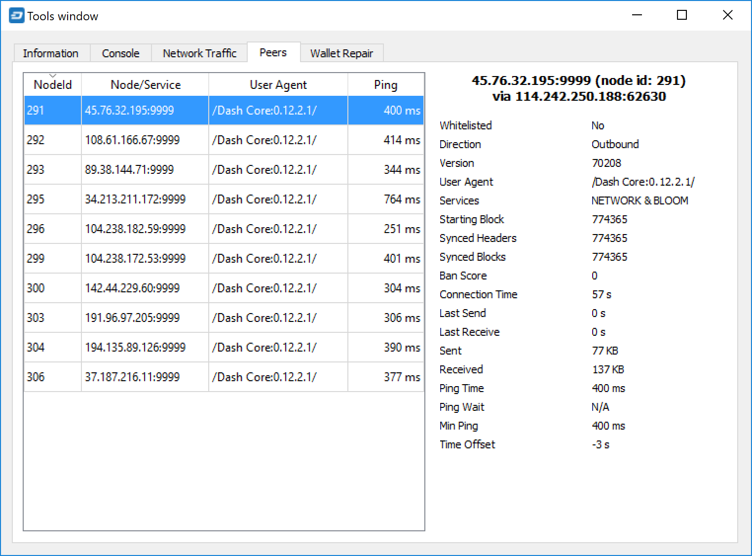Close the Tools window
The image size is (752, 556).
coord(727,15)
